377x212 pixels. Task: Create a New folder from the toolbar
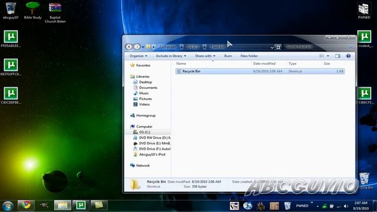249,56
